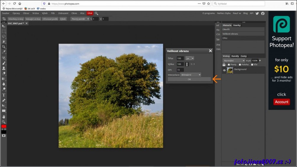Open the Interpolace Bilineární dropdown
297x167 pixels.
point(191,75)
